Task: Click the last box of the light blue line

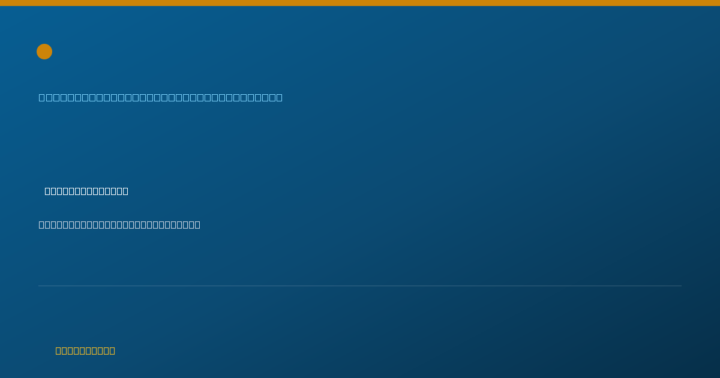Action: [x=279, y=97]
